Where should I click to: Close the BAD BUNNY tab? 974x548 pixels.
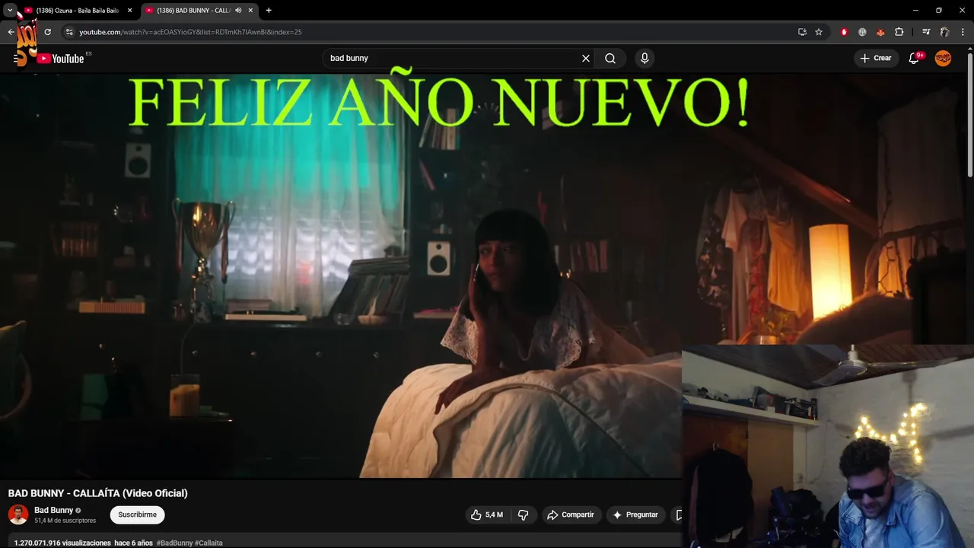(250, 11)
